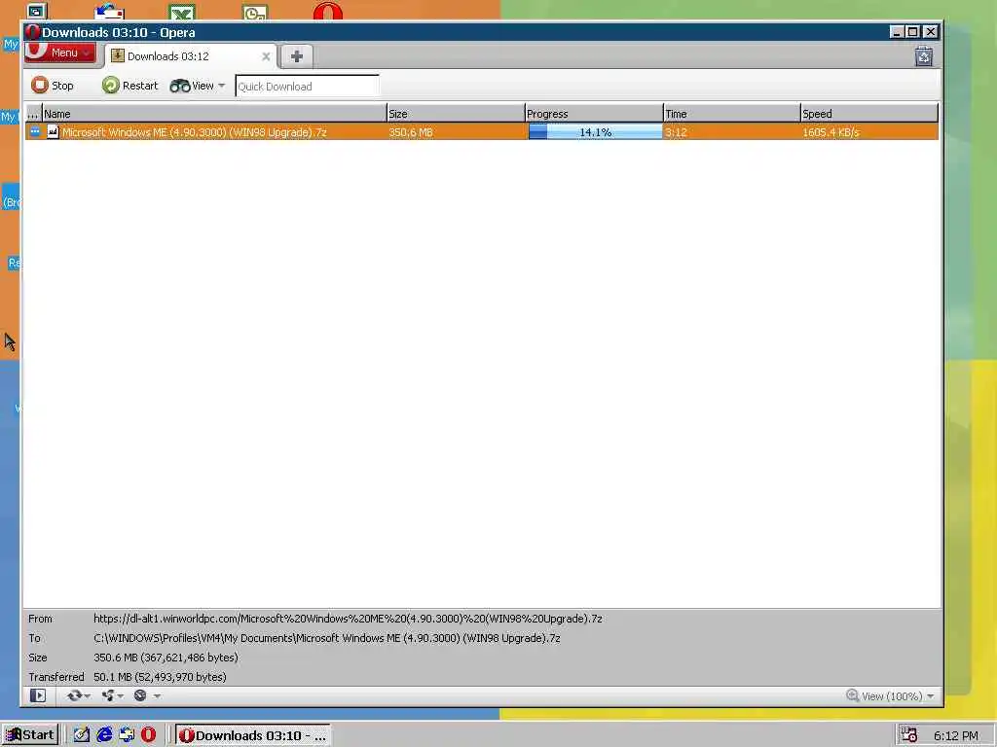Open the Opera Unite icon dropdown
Viewport: 997px width, 747px height.
[112, 695]
